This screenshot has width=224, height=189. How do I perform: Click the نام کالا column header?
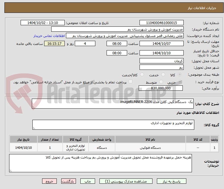[150, 139]
